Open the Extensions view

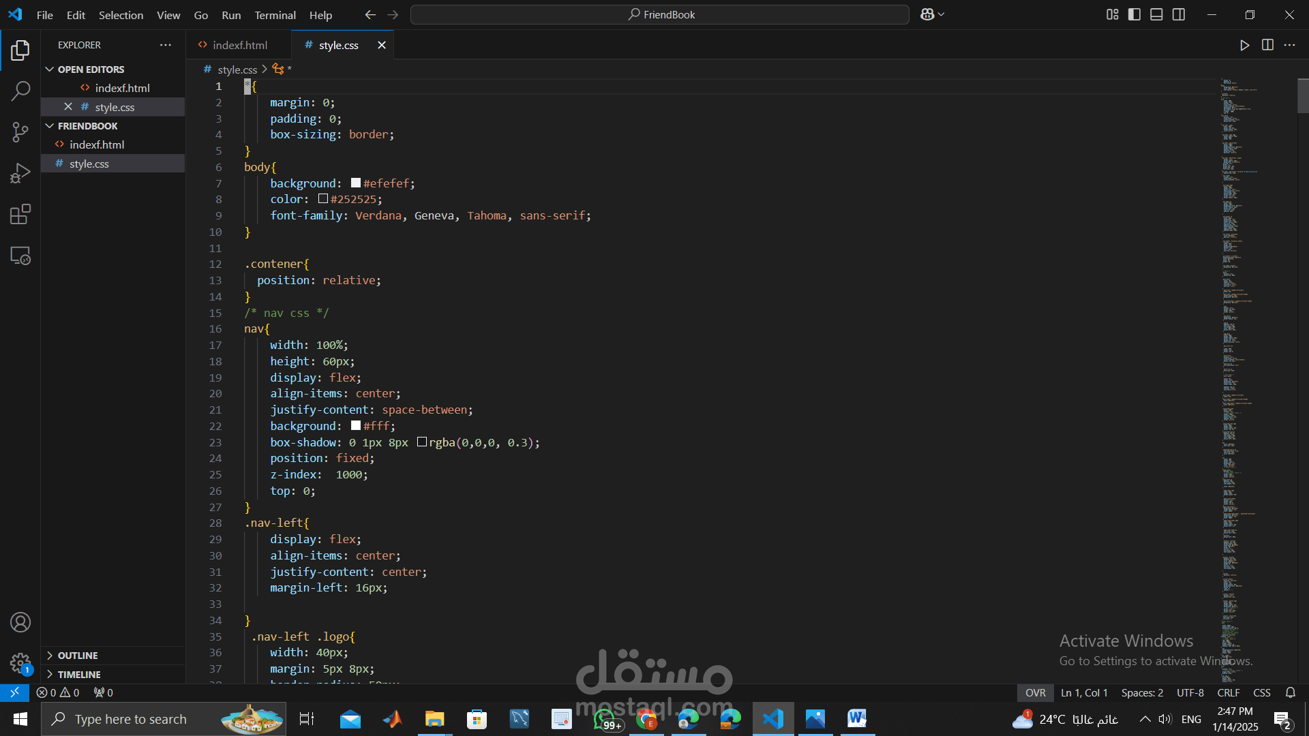[x=20, y=215]
